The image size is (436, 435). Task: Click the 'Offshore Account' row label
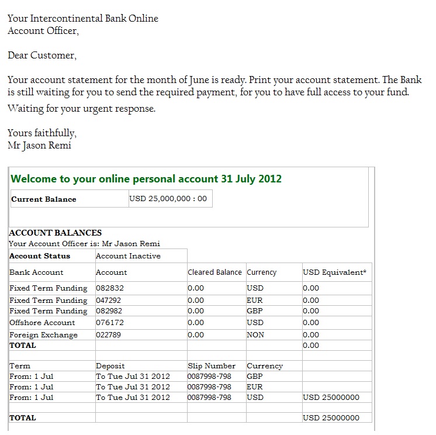(x=42, y=323)
